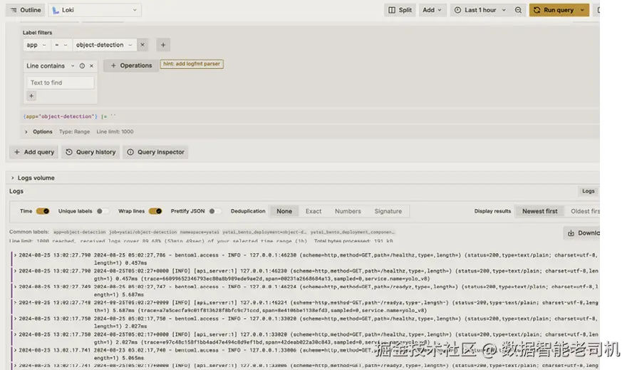632x370 pixels.
Task: Select None deduplication
Action: (284, 211)
